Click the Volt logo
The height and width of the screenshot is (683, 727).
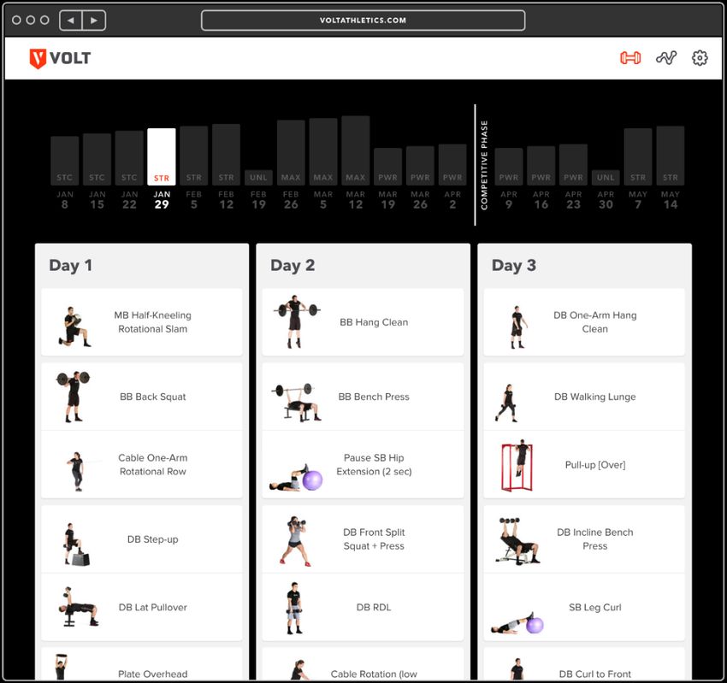(x=60, y=58)
